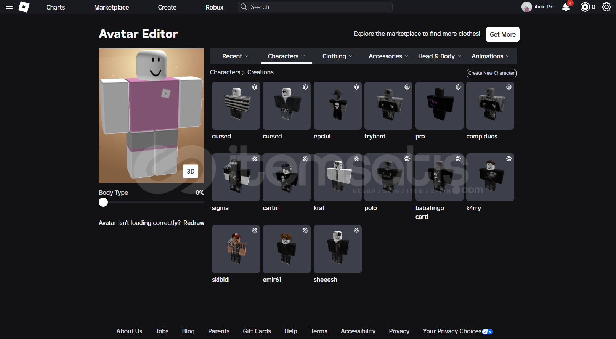Select the emir61 character thumbnail
The width and height of the screenshot is (616, 339).
click(x=287, y=249)
